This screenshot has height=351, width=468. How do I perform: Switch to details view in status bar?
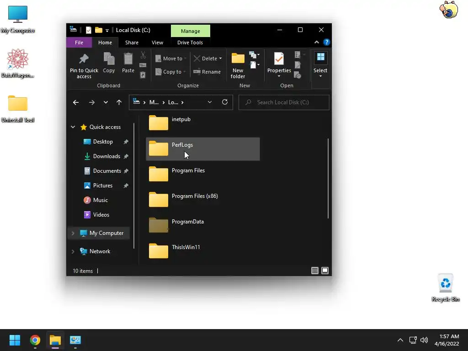click(x=314, y=271)
